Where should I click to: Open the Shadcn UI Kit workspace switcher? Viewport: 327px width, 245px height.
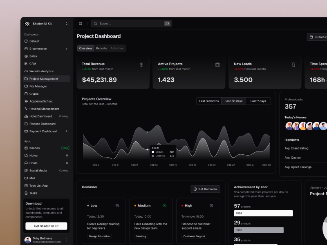click(x=66, y=23)
